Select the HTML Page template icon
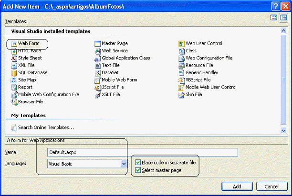Screen dimensions: 292x196 pyautogui.click(x=14, y=51)
